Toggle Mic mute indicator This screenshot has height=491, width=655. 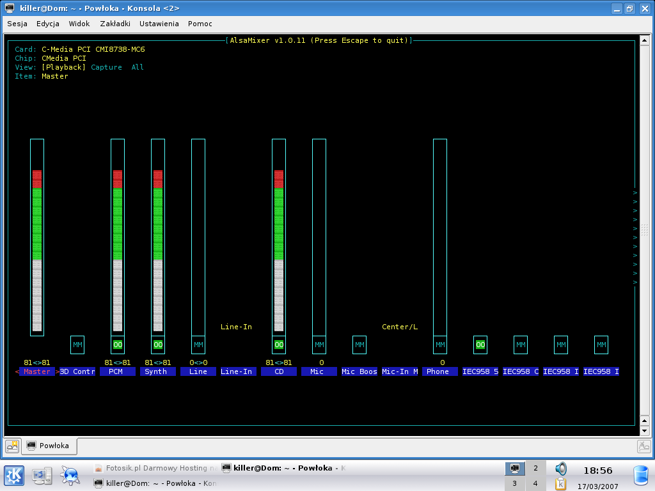pyautogui.click(x=319, y=345)
